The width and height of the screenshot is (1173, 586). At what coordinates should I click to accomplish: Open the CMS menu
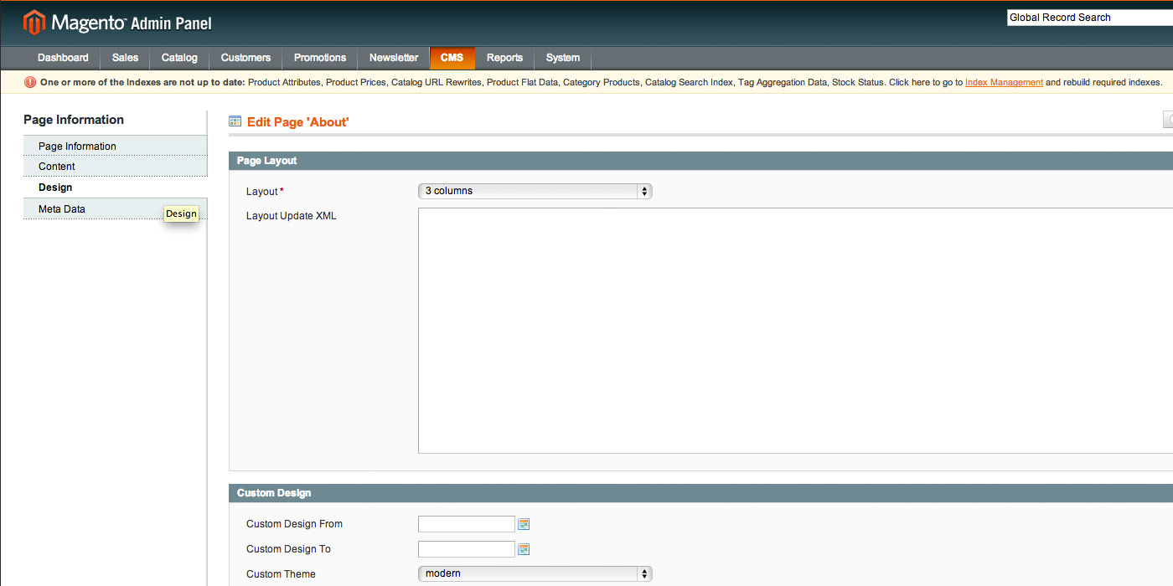[452, 58]
